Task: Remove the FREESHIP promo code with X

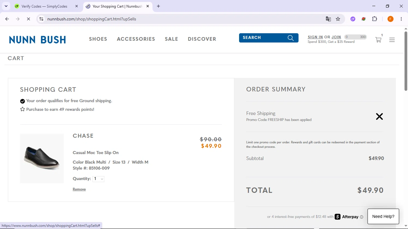Action: point(379,117)
